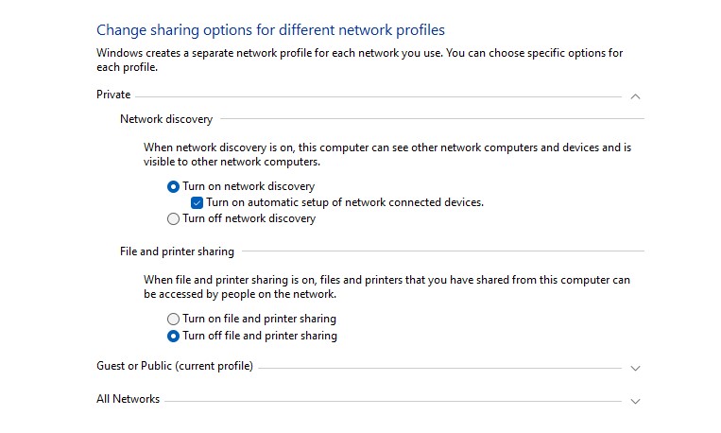Select the Turn off network discovery radio button
This screenshot has width=721, height=433.
pyautogui.click(x=173, y=219)
